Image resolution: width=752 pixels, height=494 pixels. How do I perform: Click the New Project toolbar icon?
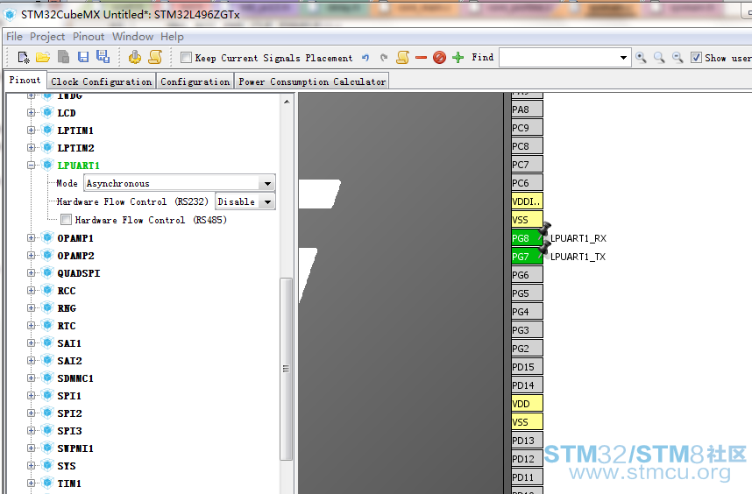[x=23, y=58]
